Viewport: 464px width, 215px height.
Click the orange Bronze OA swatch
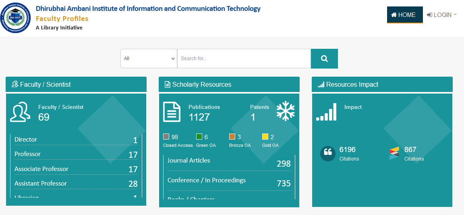click(x=232, y=137)
